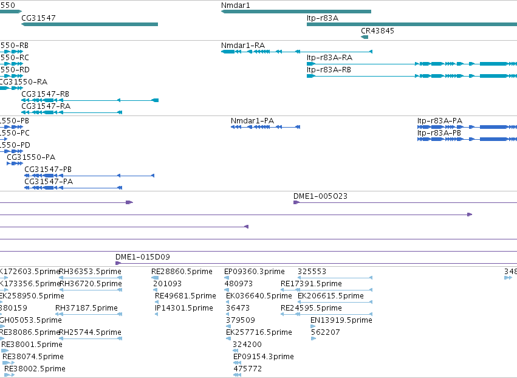Select the RE38074.5prime EST label
517x378 pixels.
pos(33,357)
